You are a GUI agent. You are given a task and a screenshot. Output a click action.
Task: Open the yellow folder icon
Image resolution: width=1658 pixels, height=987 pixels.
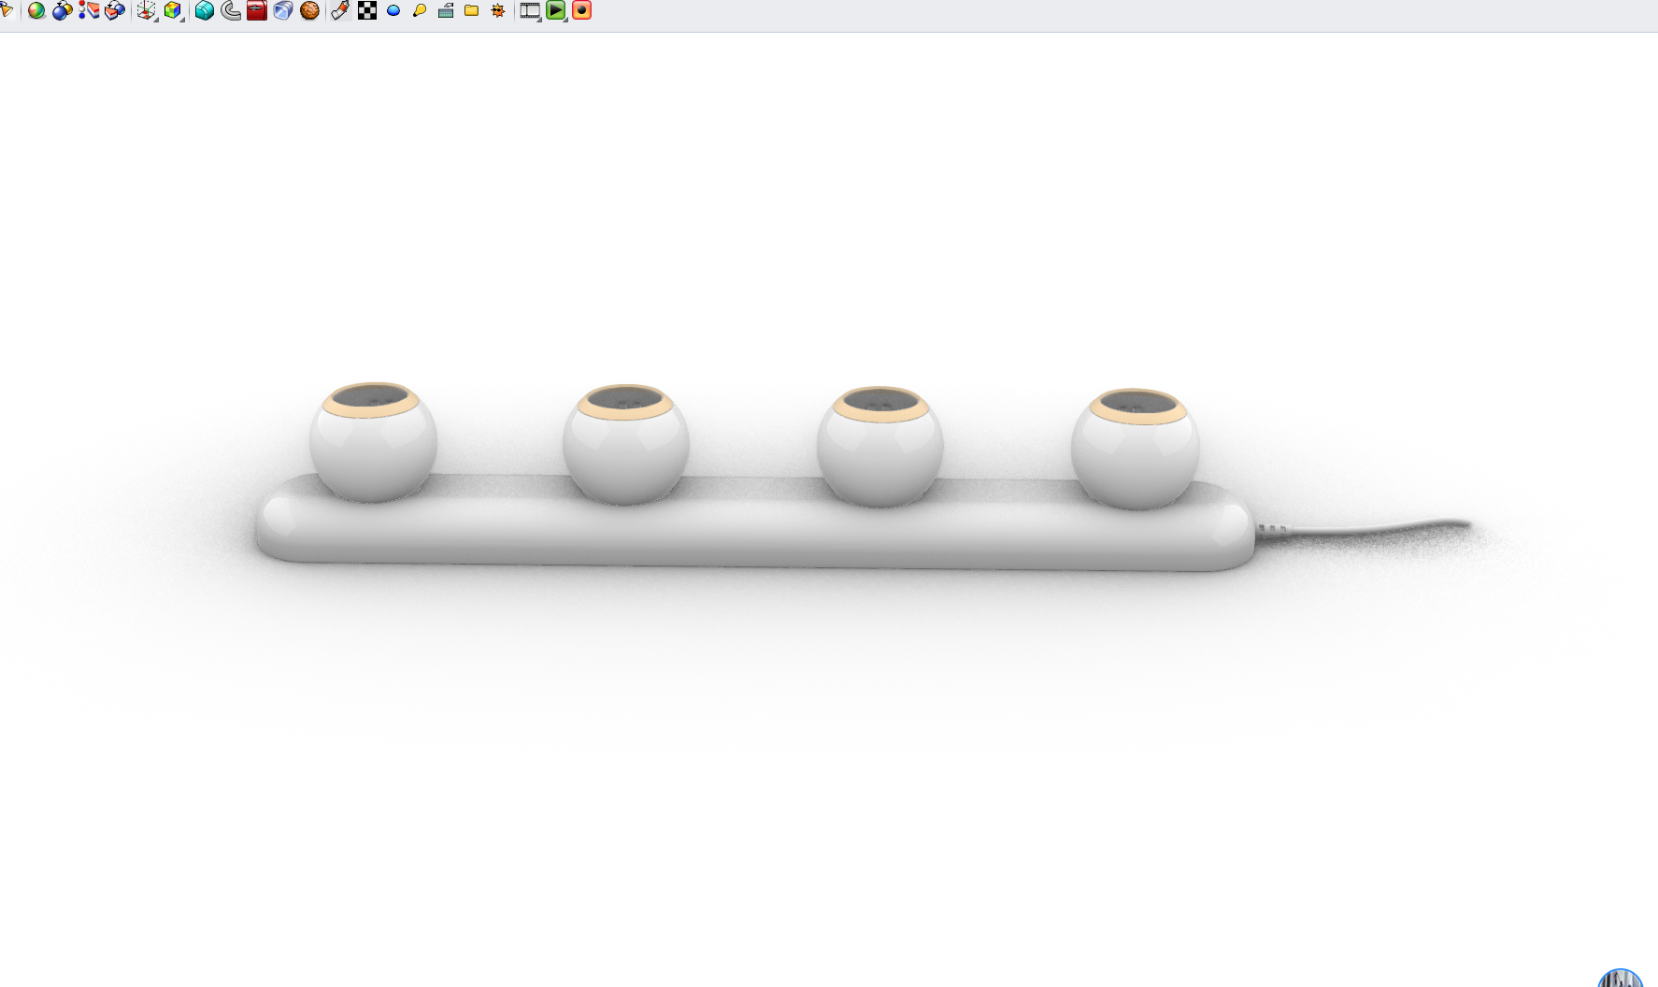point(472,11)
